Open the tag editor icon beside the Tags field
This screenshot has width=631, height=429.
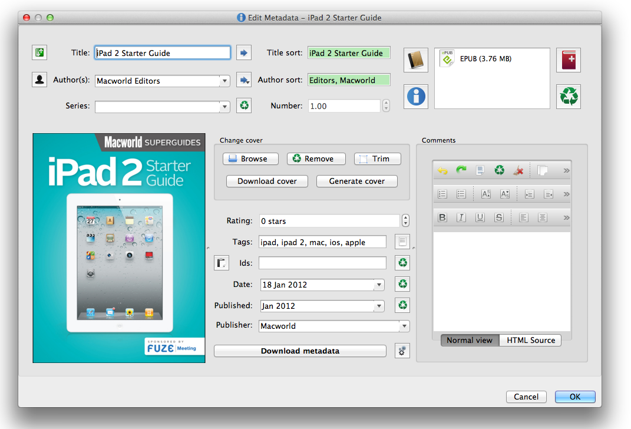(402, 242)
